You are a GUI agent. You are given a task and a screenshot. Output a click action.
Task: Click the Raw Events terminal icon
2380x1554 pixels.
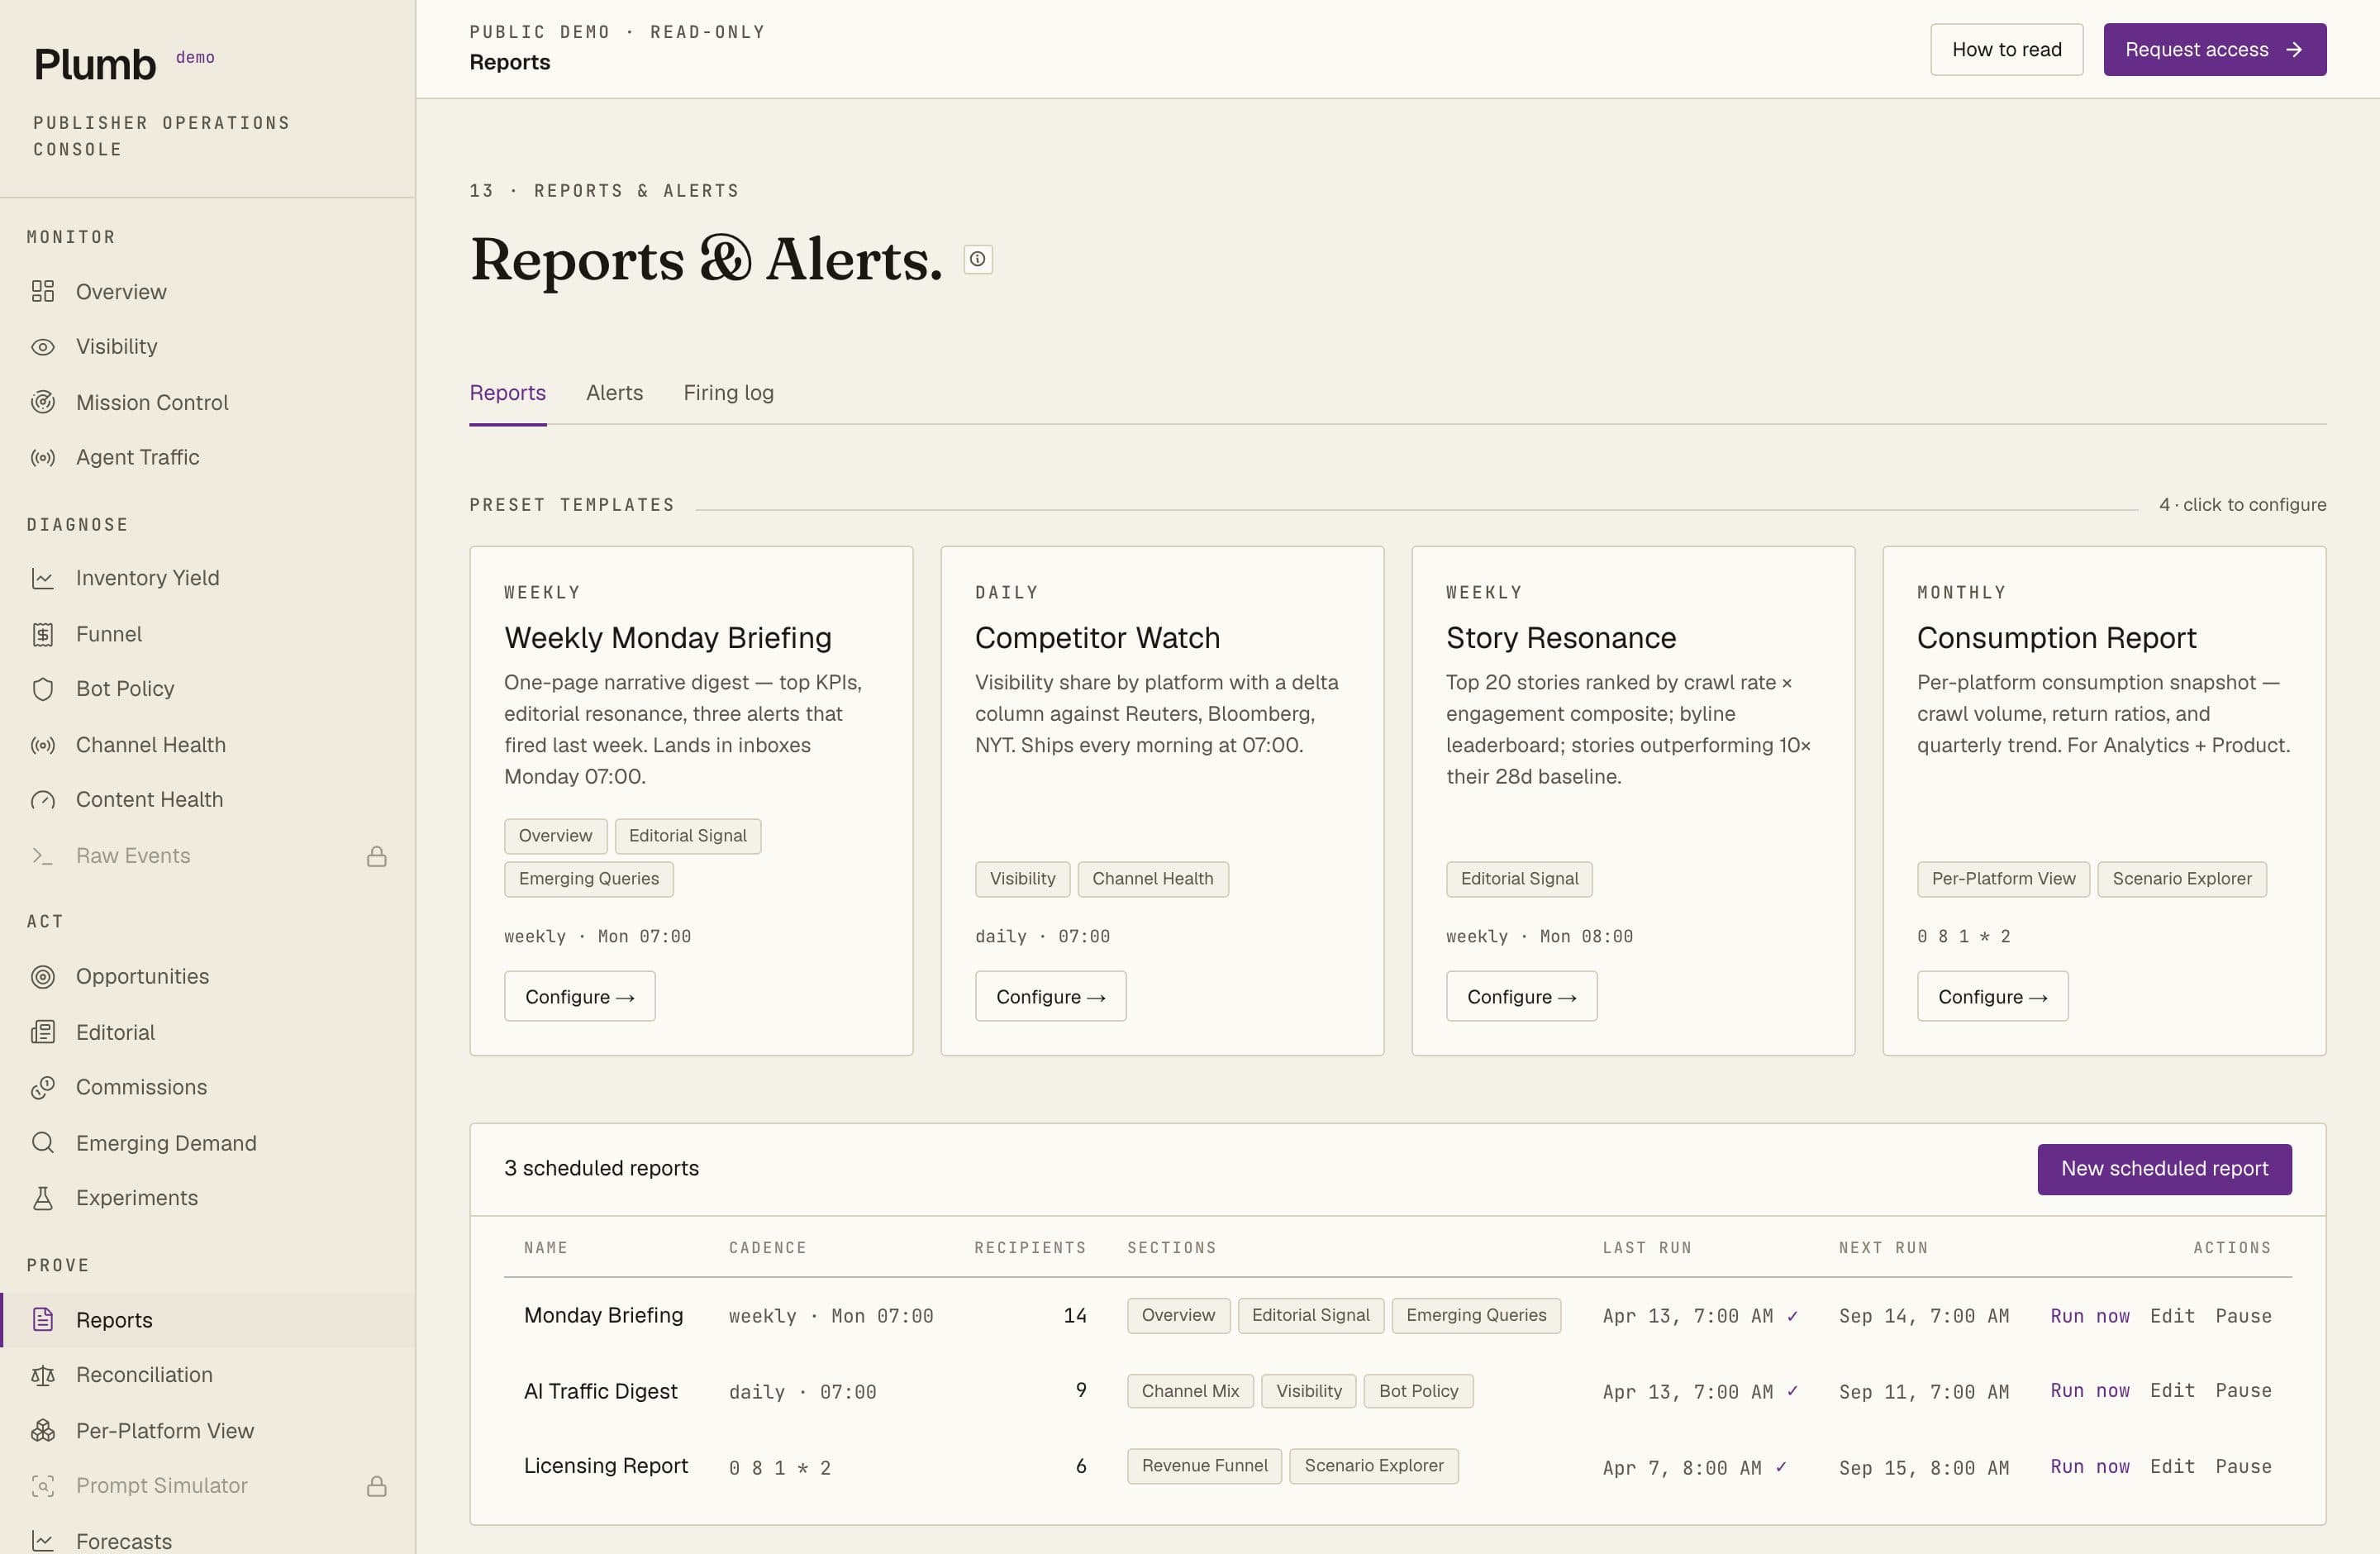click(x=42, y=856)
